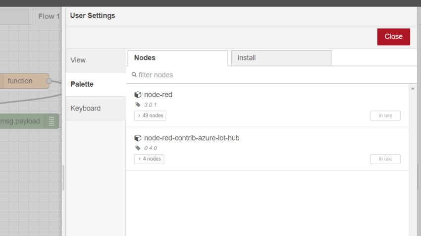Image resolution: width=421 pixels, height=236 pixels.
Task: Switch to the Install tab
Action: click(281, 58)
